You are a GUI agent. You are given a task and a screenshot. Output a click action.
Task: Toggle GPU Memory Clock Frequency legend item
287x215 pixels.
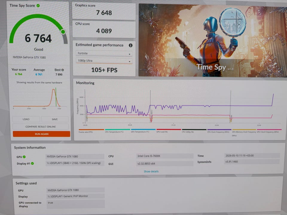(x=244, y=132)
